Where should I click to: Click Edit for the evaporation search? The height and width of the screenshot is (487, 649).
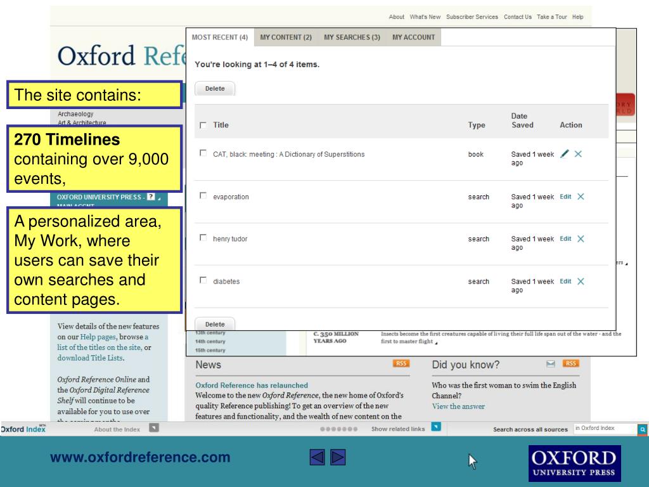click(x=565, y=197)
